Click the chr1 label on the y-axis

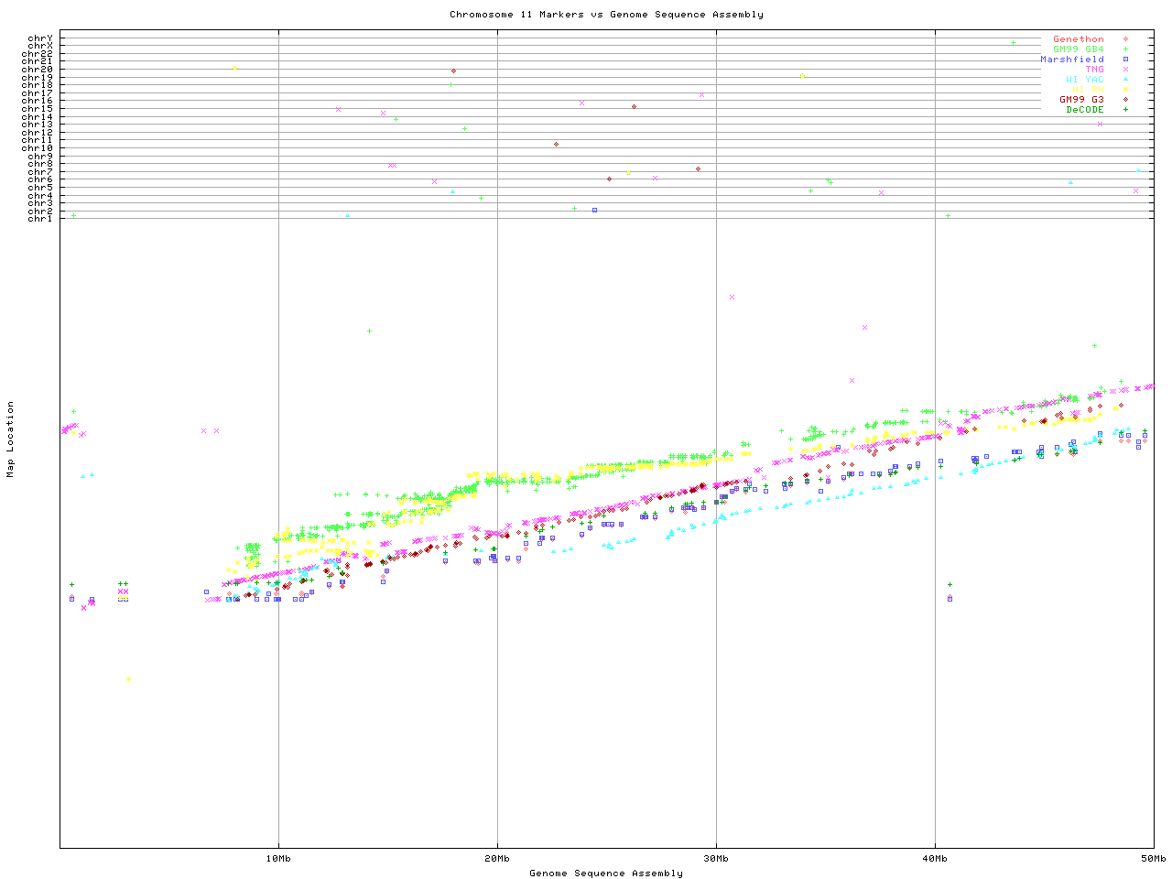coord(40,219)
